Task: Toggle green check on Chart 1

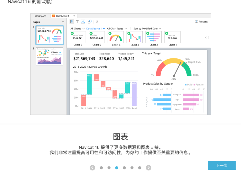Action: 166,33
